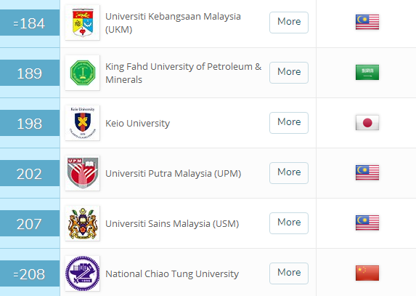Open More for Universiti Putra Malaysia

289,173
